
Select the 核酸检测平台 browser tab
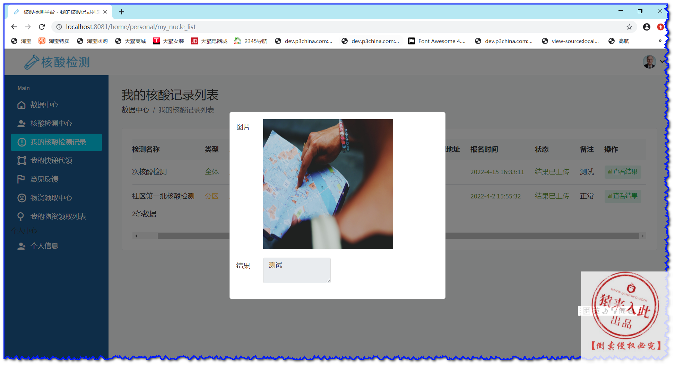[60, 12]
